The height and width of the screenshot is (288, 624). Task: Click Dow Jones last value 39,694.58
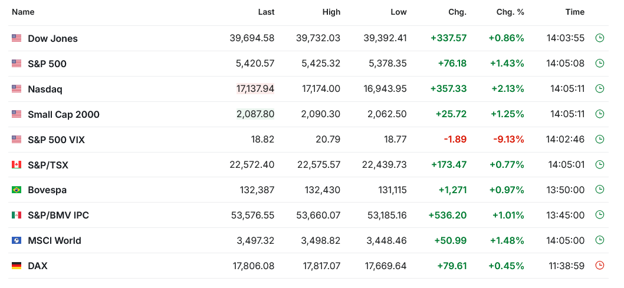pyautogui.click(x=252, y=38)
